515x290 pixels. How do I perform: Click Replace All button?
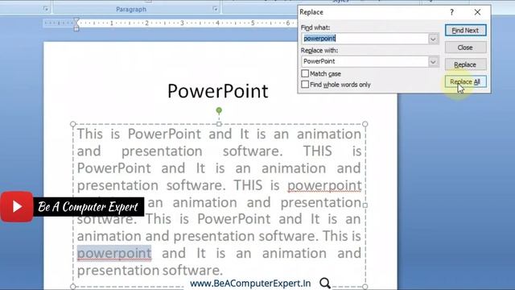[x=465, y=81]
